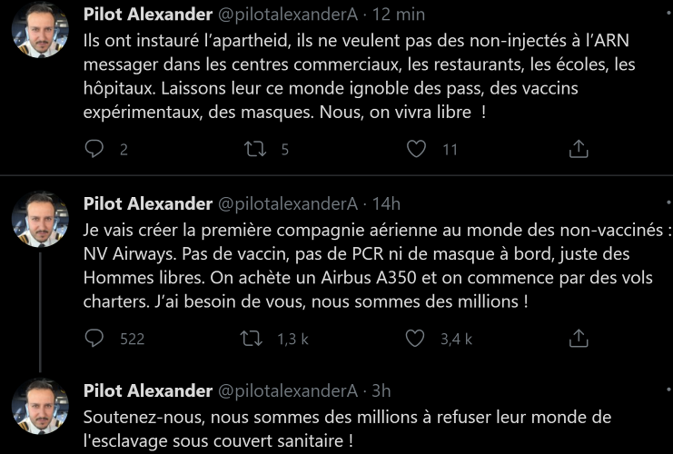Retweet the NV Airways tweet
Image resolution: width=673 pixels, height=454 pixels.
[x=255, y=339]
